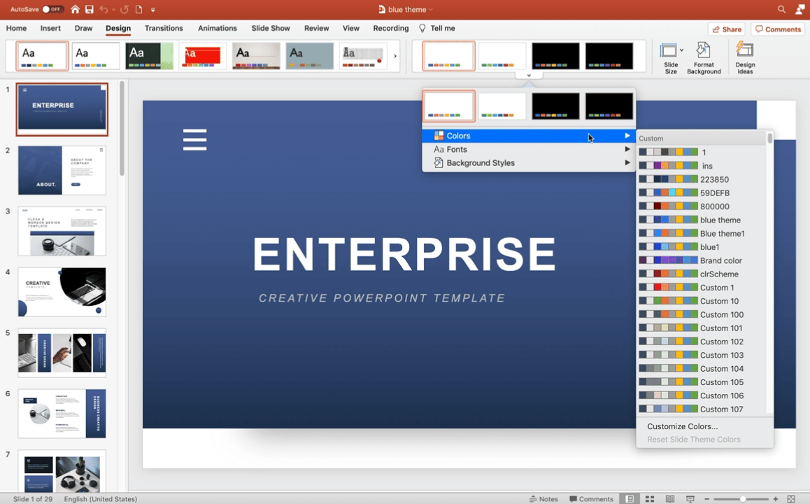Click the Share button
The image size is (810, 504).
(x=727, y=29)
